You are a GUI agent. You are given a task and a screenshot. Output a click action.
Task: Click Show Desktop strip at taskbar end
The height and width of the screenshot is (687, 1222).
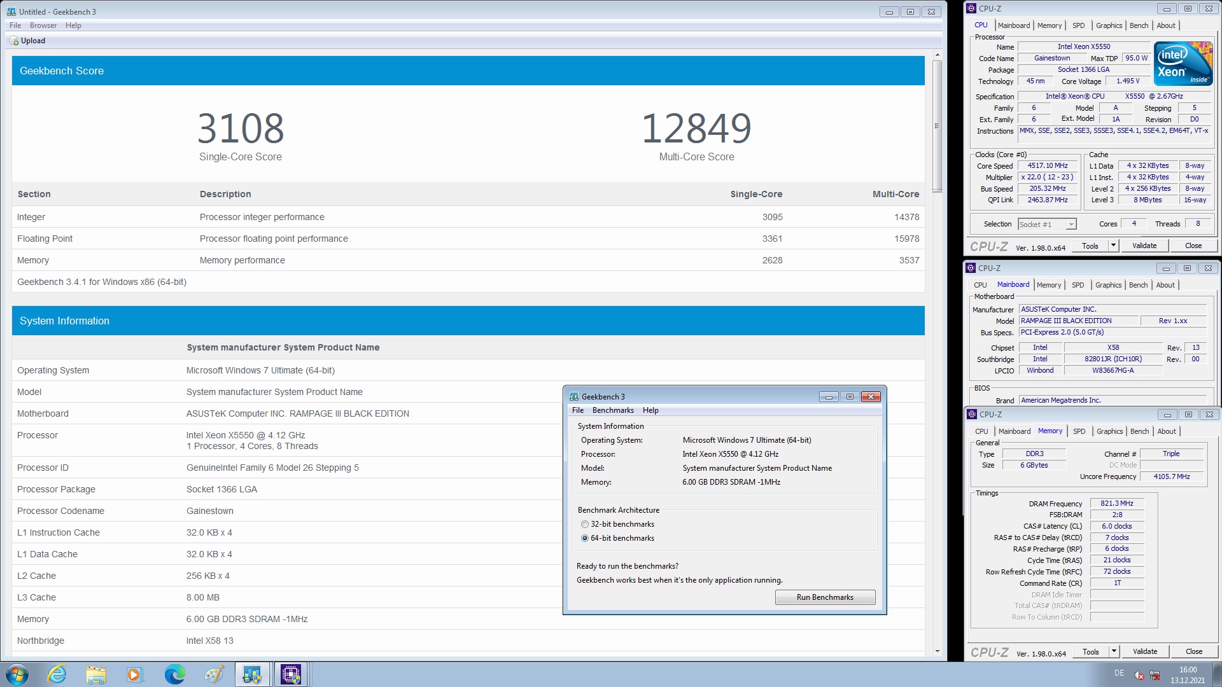(x=1218, y=674)
